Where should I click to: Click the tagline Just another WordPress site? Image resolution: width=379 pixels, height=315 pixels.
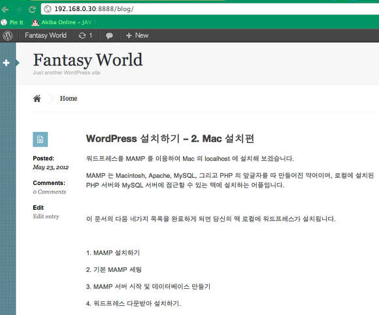click(x=67, y=73)
